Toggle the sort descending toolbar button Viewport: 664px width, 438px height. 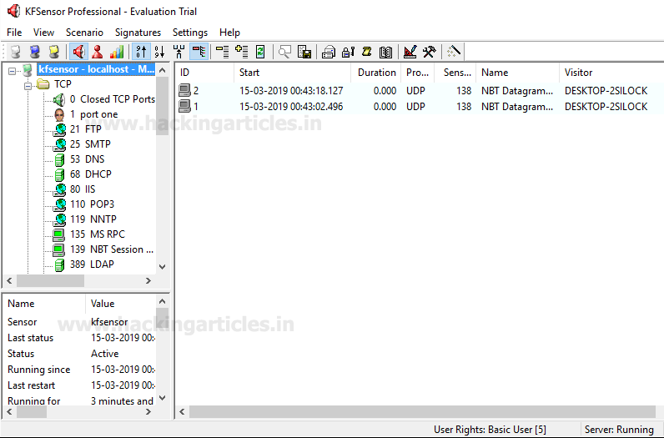click(159, 52)
